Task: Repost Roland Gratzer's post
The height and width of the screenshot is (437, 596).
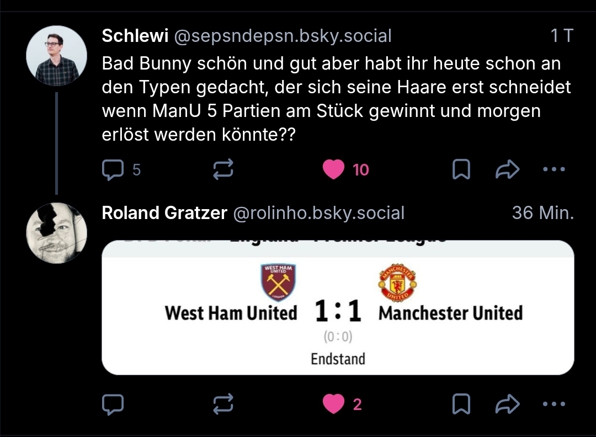Action: (223, 405)
